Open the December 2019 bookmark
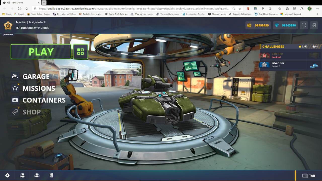The width and height of the screenshot is (322, 181). click(65, 14)
